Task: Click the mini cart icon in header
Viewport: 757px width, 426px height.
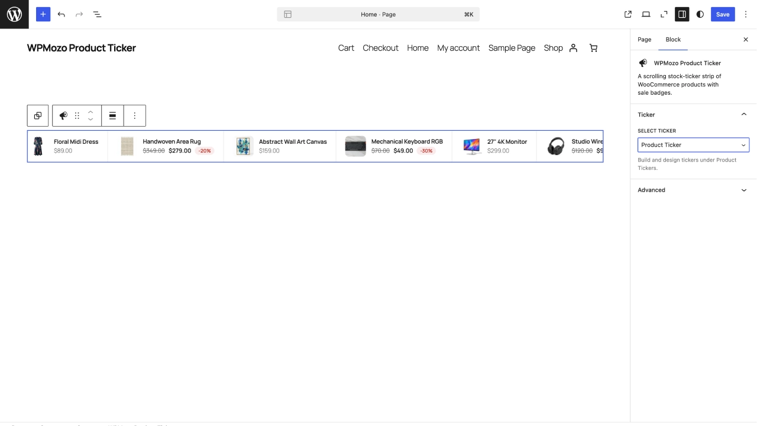Action: pyautogui.click(x=594, y=48)
